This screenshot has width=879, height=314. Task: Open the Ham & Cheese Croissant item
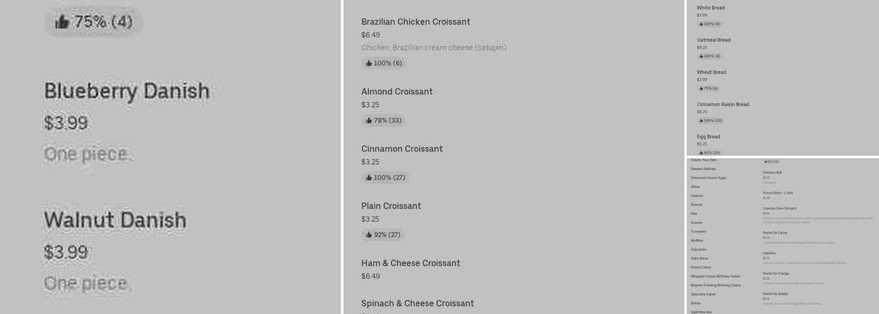411,263
